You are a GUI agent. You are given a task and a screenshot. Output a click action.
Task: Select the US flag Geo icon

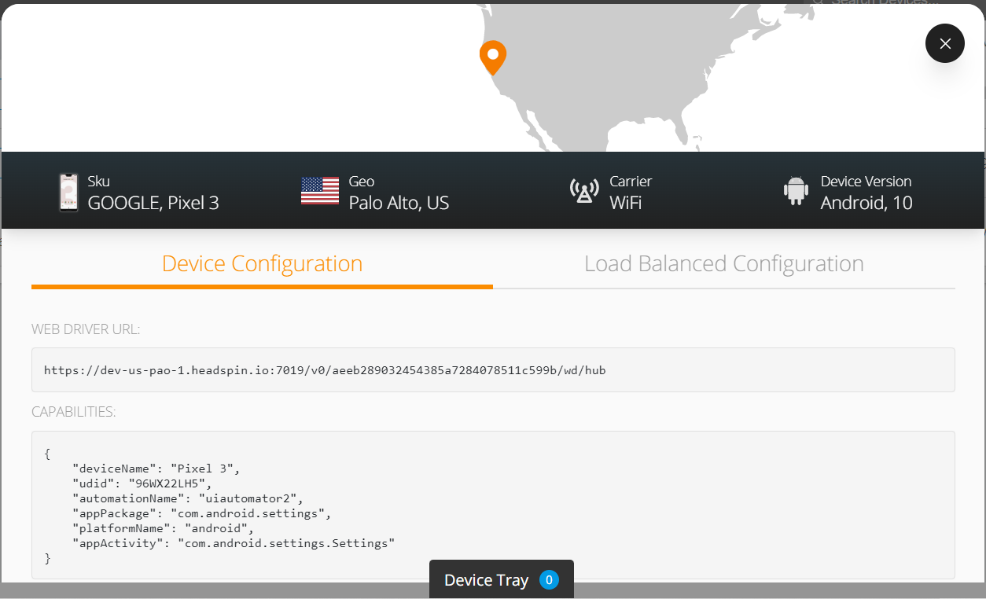coord(318,189)
